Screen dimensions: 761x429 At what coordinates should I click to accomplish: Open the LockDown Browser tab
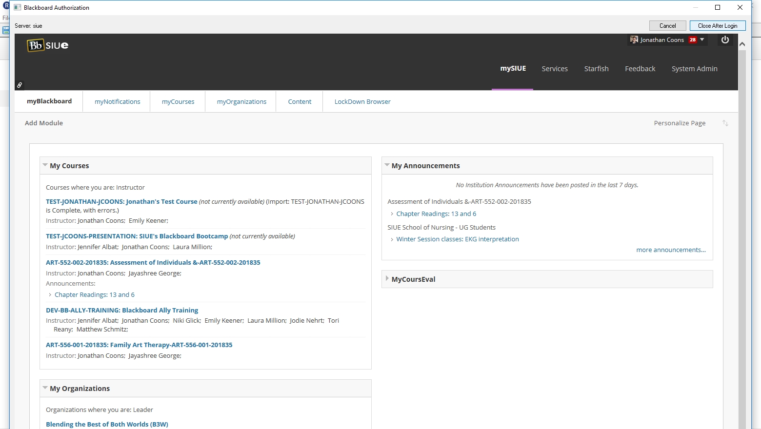[362, 102]
